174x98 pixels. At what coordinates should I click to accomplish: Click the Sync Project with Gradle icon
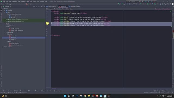tap(160, 4)
